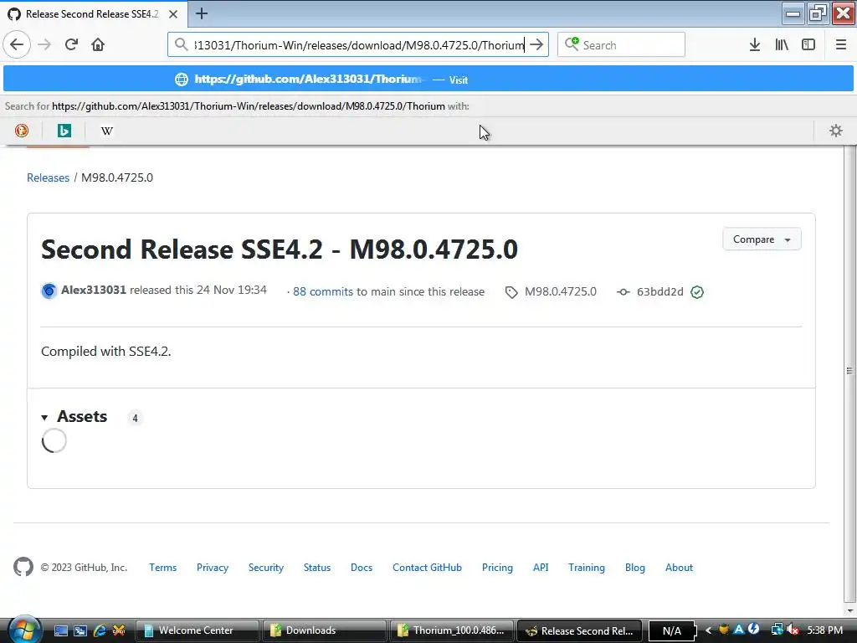
Task: Open the Pricing footer link
Action: pyautogui.click(x=497, y=568)
